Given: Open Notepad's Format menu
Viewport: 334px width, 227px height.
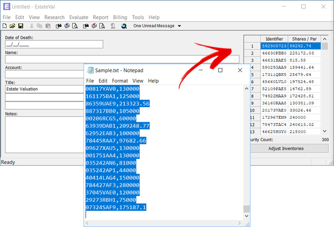Looking at the screenshot, I should (x=120, y=81).
